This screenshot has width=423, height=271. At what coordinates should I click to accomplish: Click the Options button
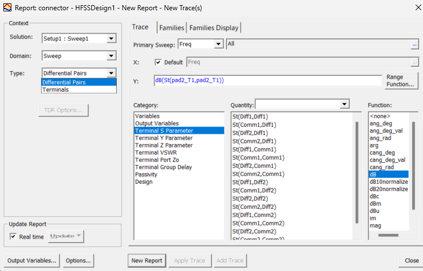[x=79, y=261]
